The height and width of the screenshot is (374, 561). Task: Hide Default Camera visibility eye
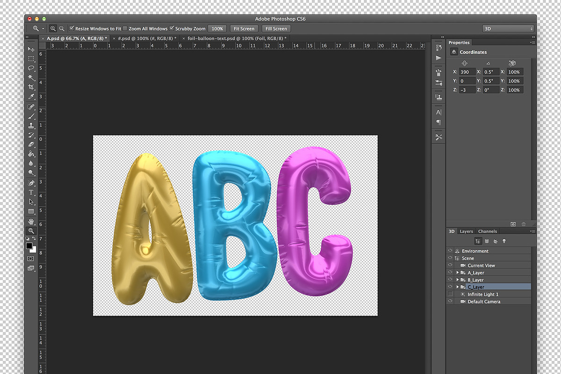pos(450,302)
